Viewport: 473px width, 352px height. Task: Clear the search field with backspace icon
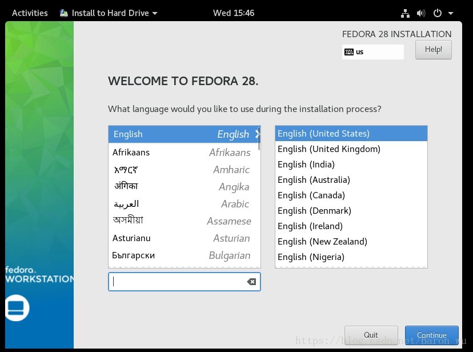coord(251,282)
